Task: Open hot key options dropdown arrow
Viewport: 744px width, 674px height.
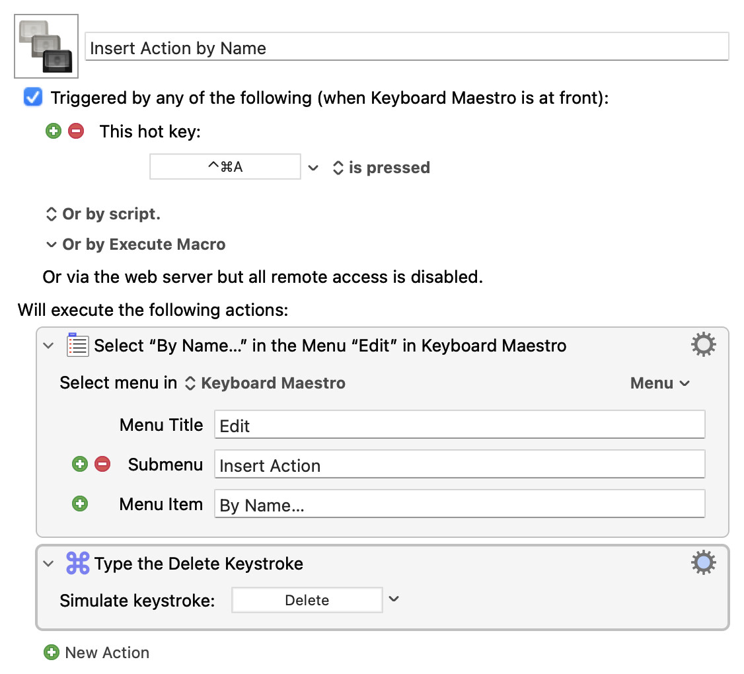Action: point(313,168)
